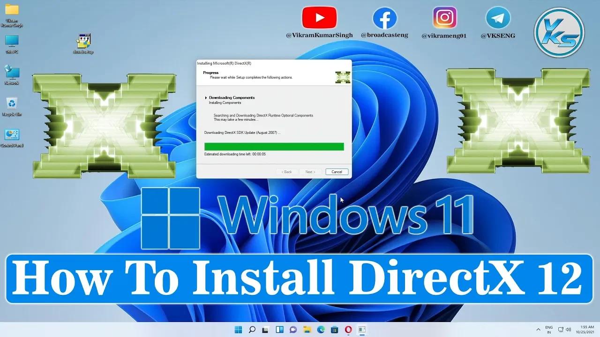This screenshot has width=600, height=337.
Task: Launch Microsoft Edge from the taskbar
Action: point(321,330)
